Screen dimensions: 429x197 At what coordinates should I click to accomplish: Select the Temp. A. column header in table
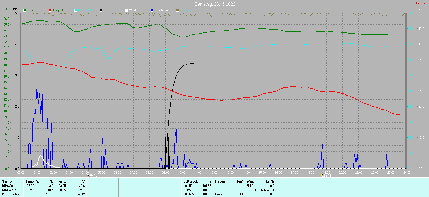click(x=32, y=181)
